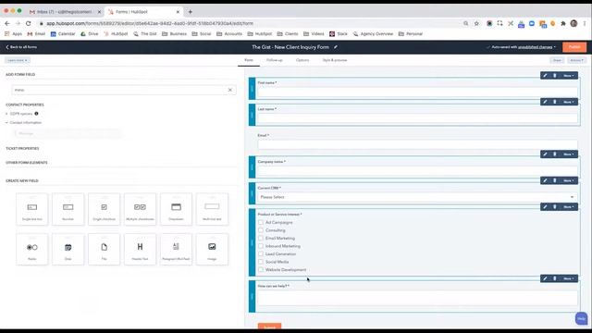
Task: Check the Consulting checkbox
Action: tap(261, 230)
